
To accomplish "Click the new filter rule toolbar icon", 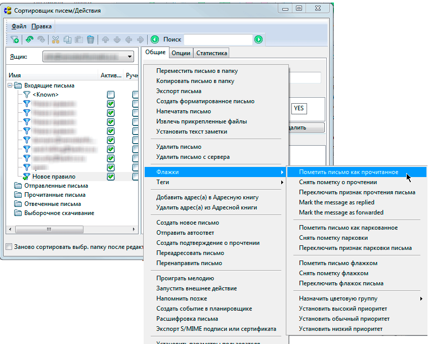I will click(x=15, y=39).
